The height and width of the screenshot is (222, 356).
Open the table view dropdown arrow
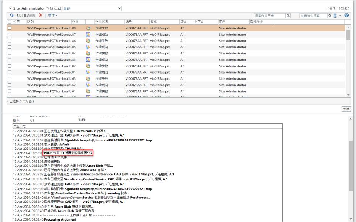(x=340, y=15)
